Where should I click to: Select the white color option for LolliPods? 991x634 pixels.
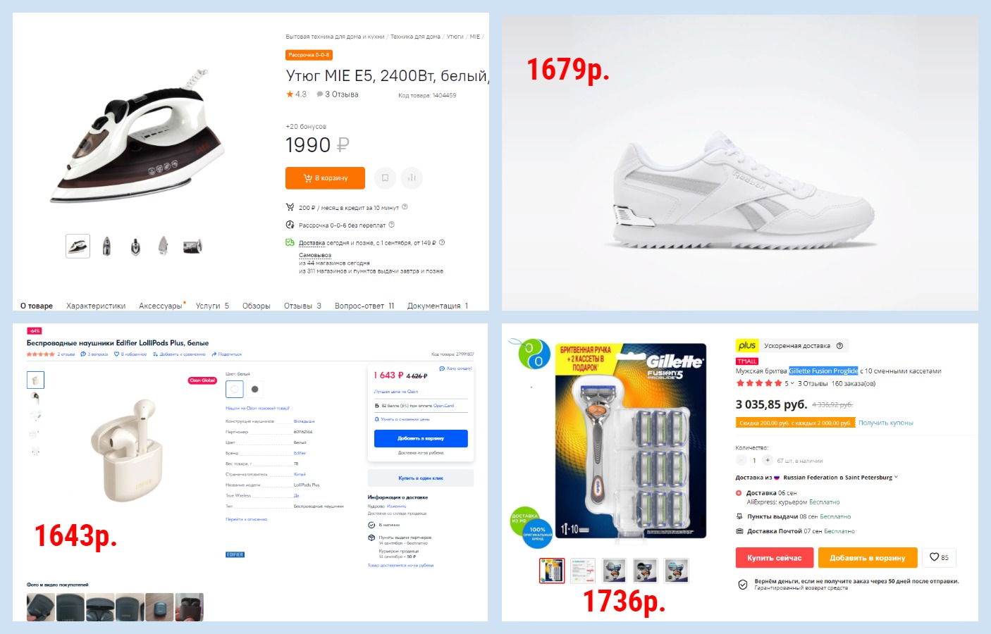tap(235, 389)
